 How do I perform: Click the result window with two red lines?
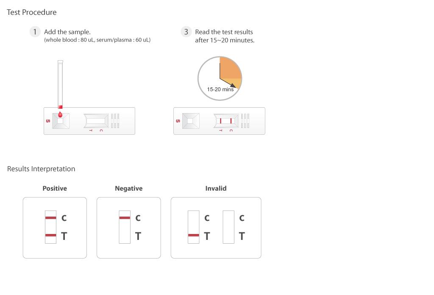(226, 121)
